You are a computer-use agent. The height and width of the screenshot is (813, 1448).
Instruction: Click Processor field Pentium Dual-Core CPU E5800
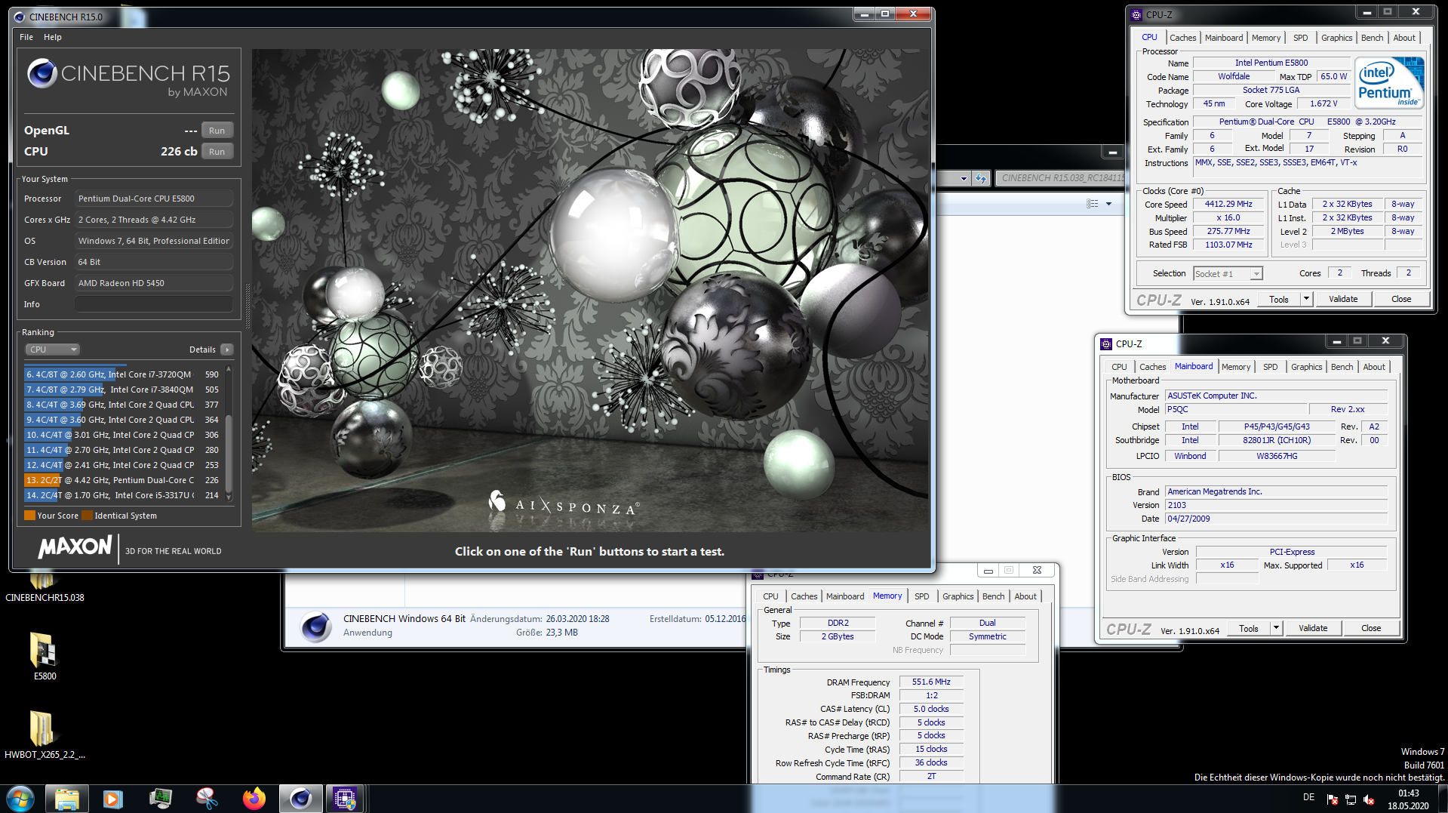(154, 199)
